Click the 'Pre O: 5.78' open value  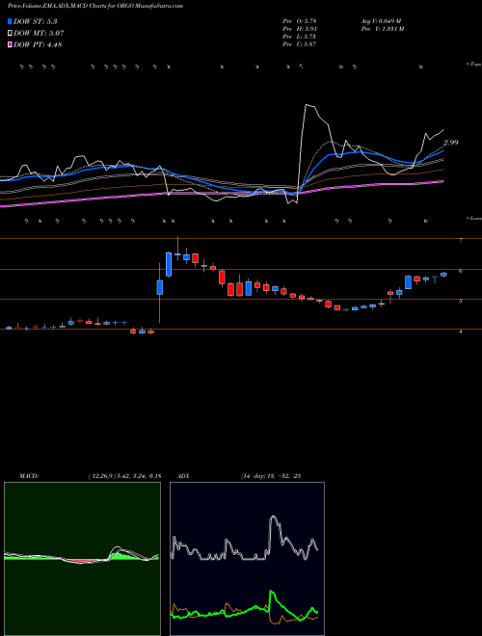point(300,20)
